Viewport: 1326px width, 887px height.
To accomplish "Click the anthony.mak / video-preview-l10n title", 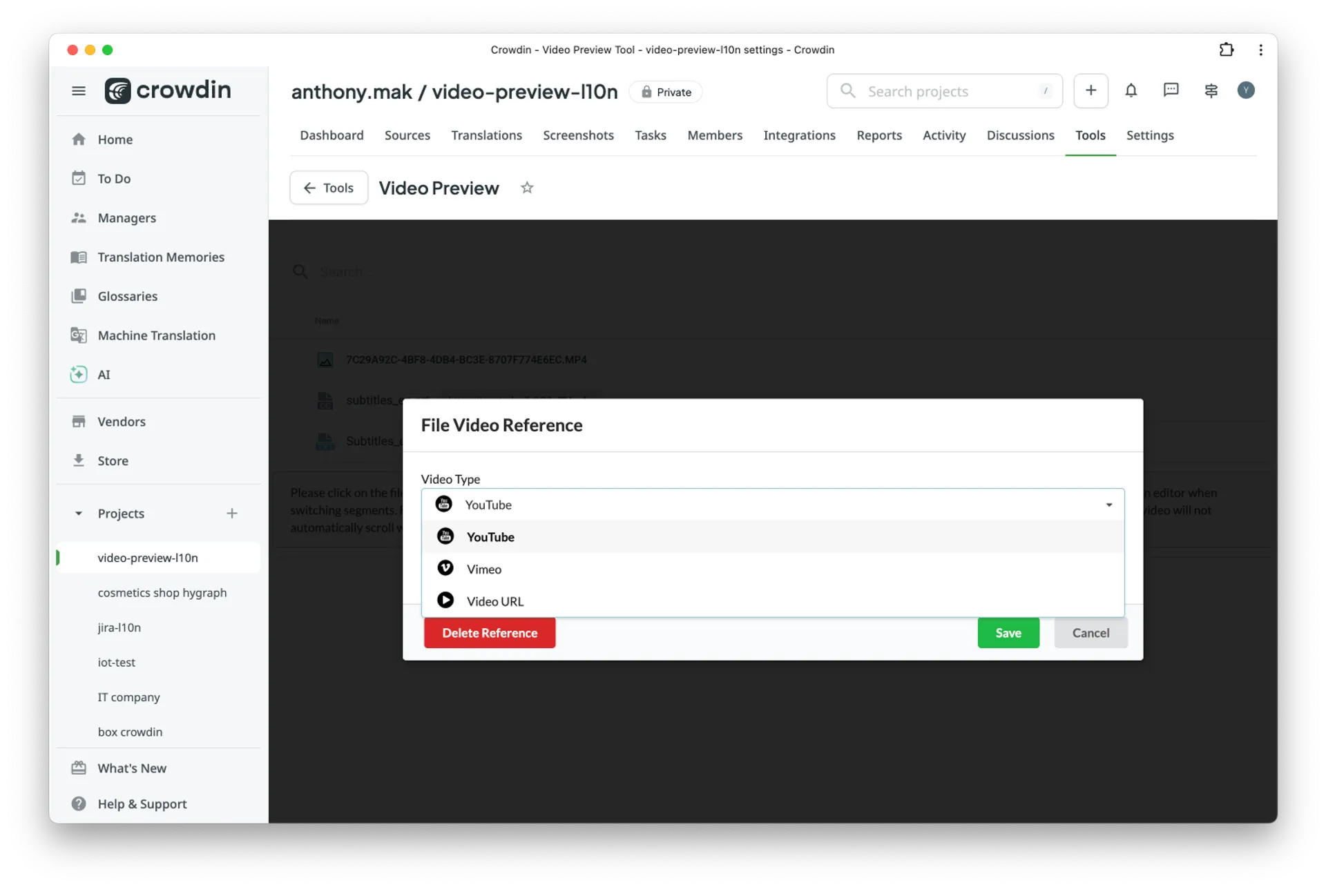I will click(x=454, y=92).
